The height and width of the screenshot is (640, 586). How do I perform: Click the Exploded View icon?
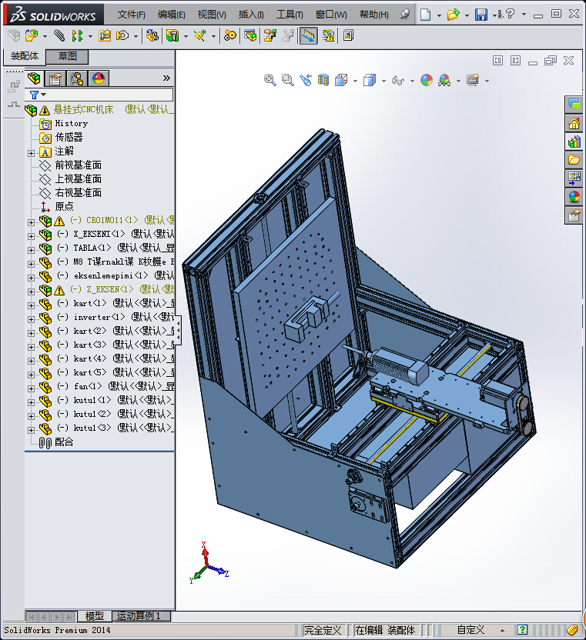point(270,36)
